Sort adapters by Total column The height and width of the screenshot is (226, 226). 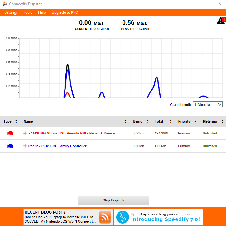[171, 121]
